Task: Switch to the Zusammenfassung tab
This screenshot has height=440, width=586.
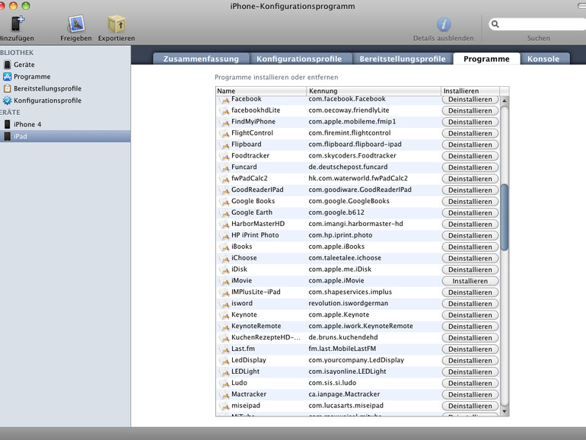Action: point(201,59)
